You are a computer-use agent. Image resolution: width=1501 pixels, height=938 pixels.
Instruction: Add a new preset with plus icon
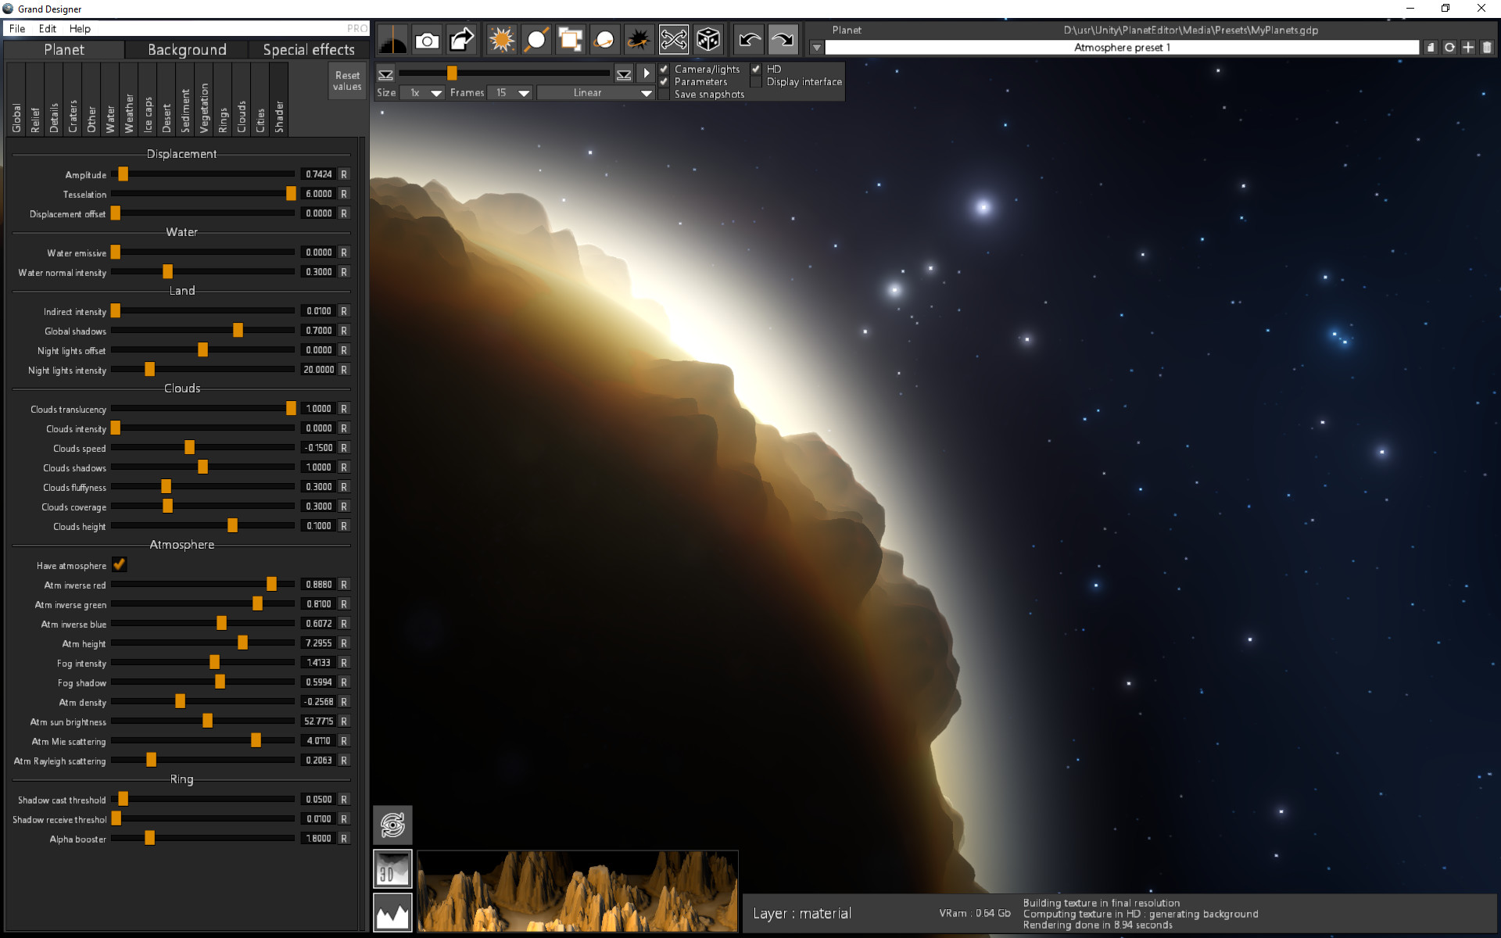[1467, 47]
